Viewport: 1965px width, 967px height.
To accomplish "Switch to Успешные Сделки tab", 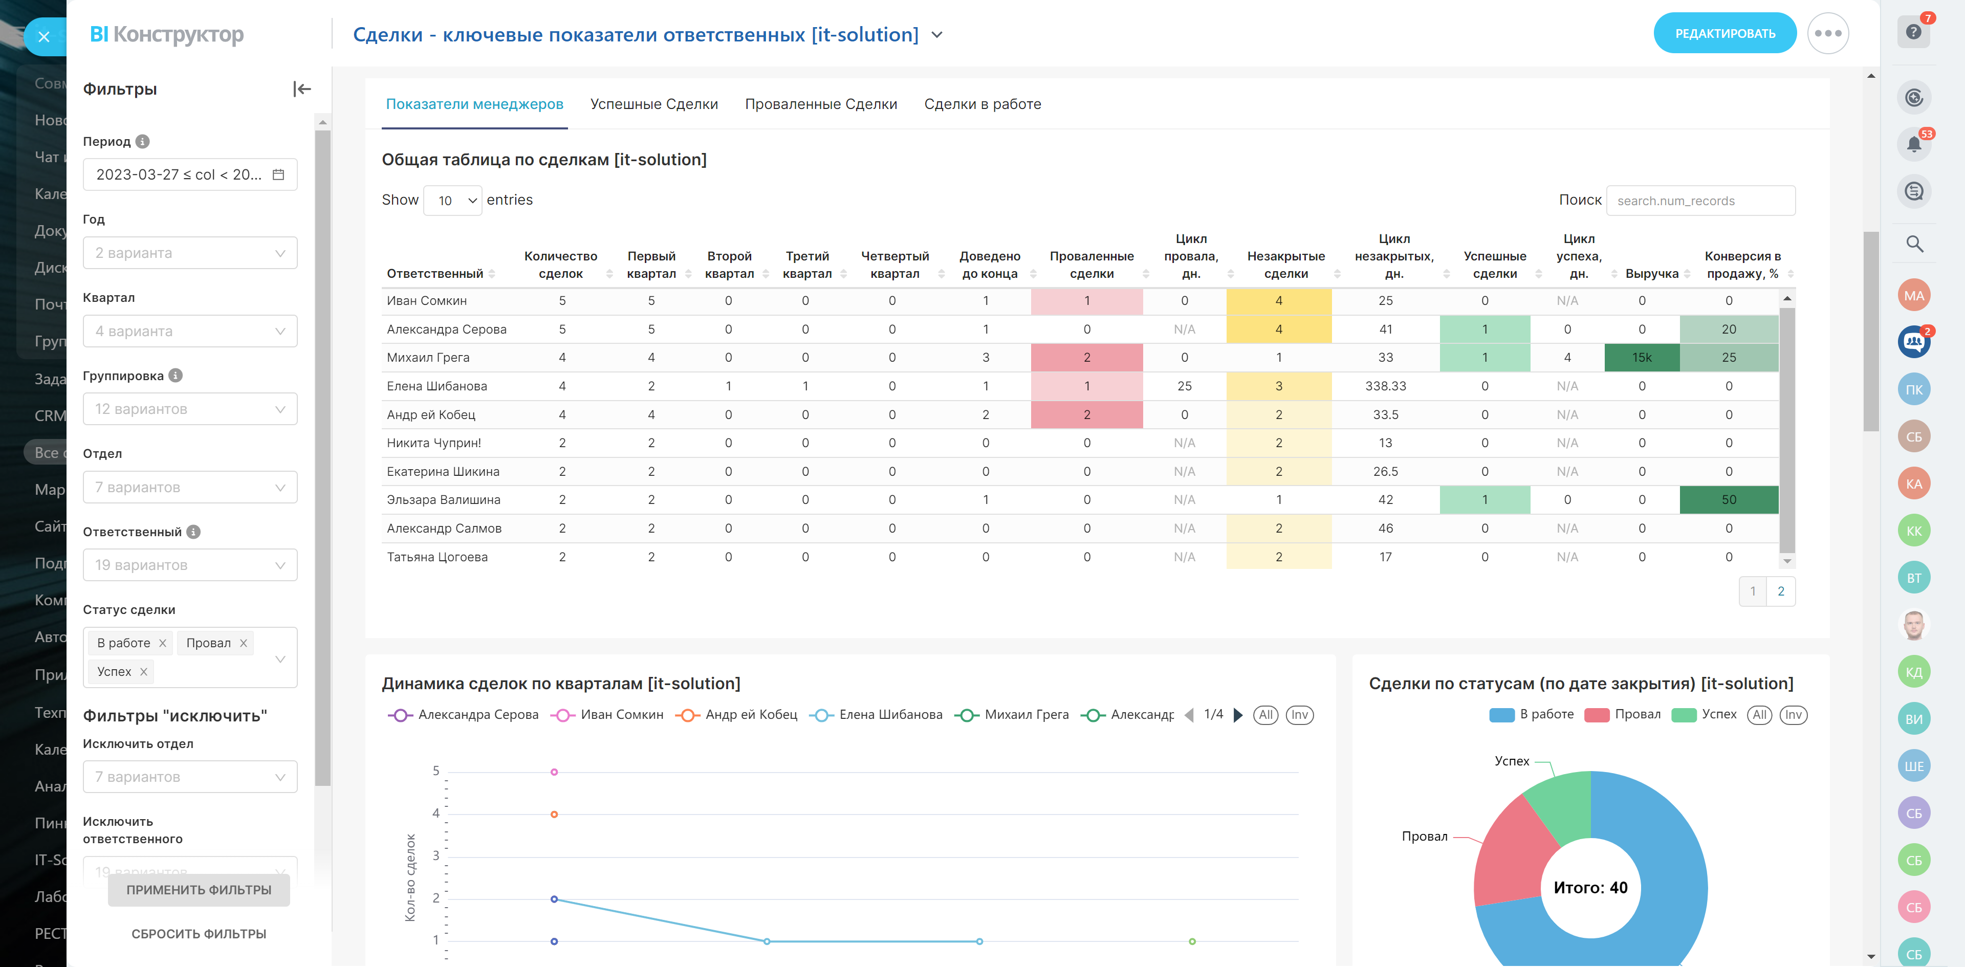I will pyautogui.click(x=654, y=104).
